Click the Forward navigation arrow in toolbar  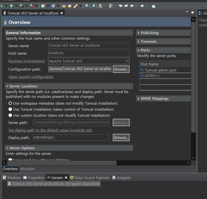[142, 6]
